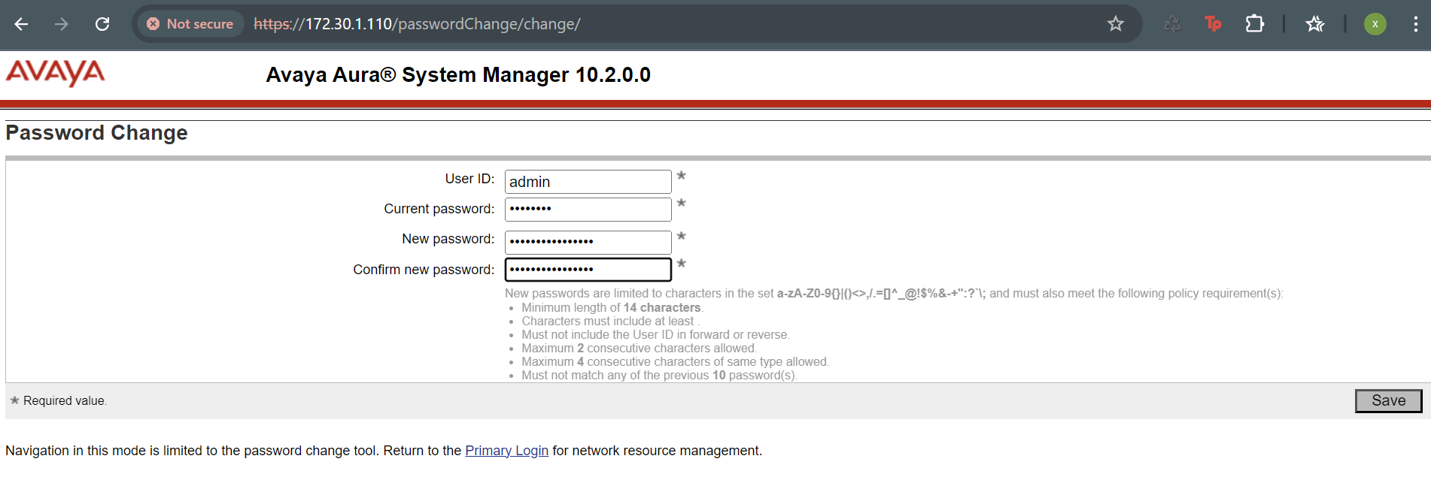
Task: Click the 'Characters must include at least' rule
Action: pyautogui.click(x=610, y=322)
